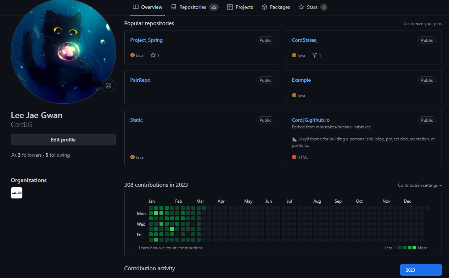The height and width of the screenshot is (278, 449).
Task: Open Learn how we count contributions
Action: tap(171, 248)
